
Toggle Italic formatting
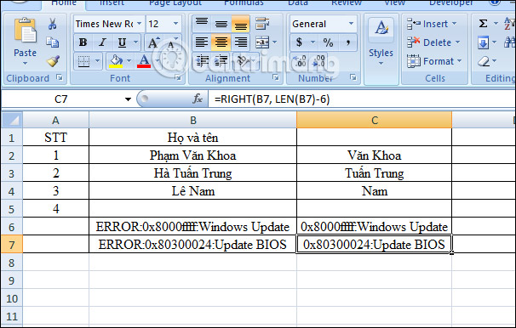102,42
